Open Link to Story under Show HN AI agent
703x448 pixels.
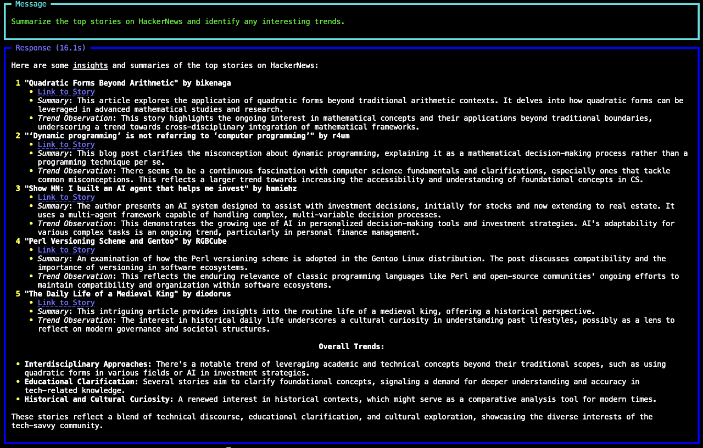[66, 197]
